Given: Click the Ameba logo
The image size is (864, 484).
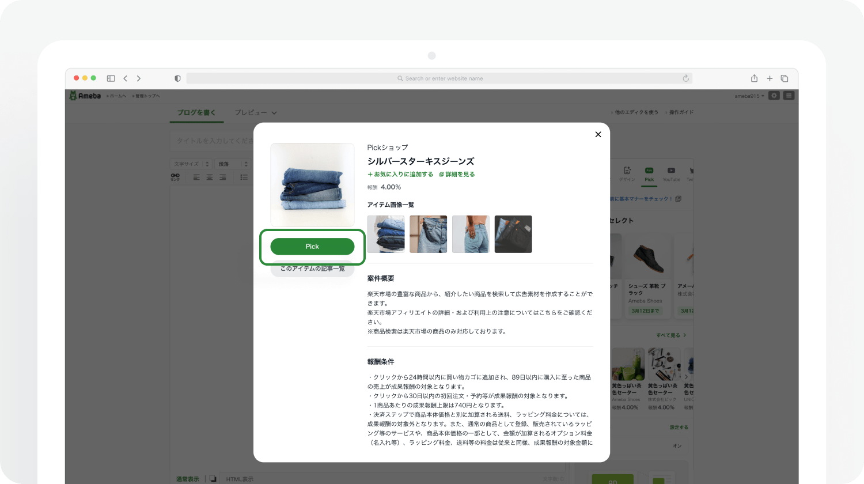Looking at the screenshot, I should coord(85,96).
